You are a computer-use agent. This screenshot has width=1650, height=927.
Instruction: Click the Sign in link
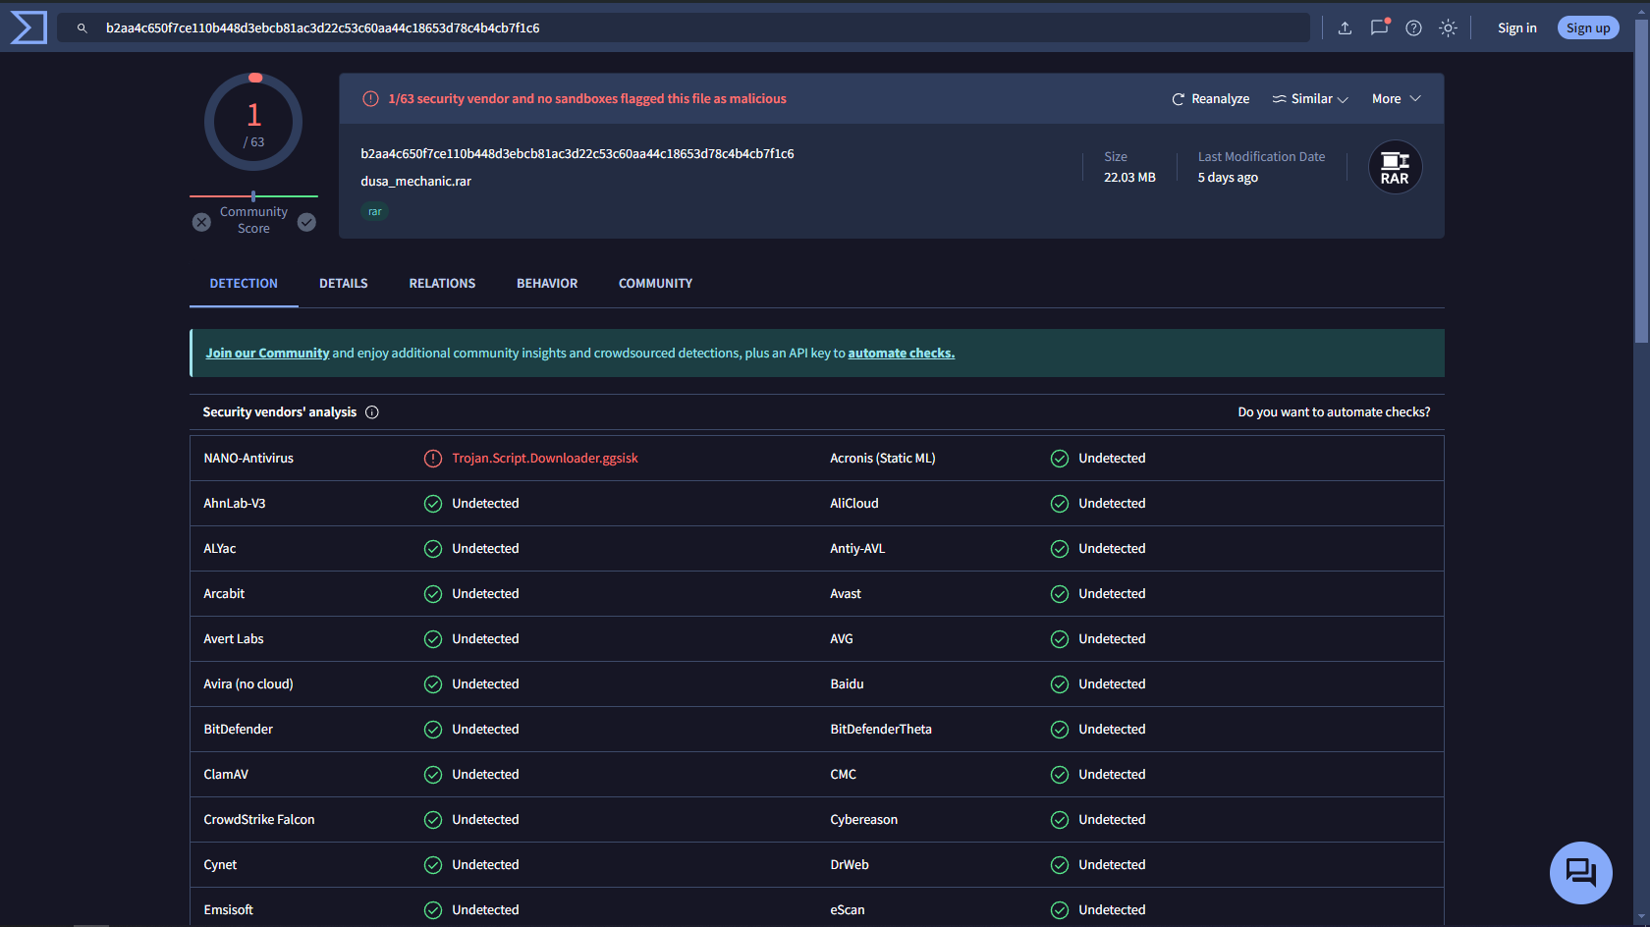pyautogui.click(x=1516, y=28)
